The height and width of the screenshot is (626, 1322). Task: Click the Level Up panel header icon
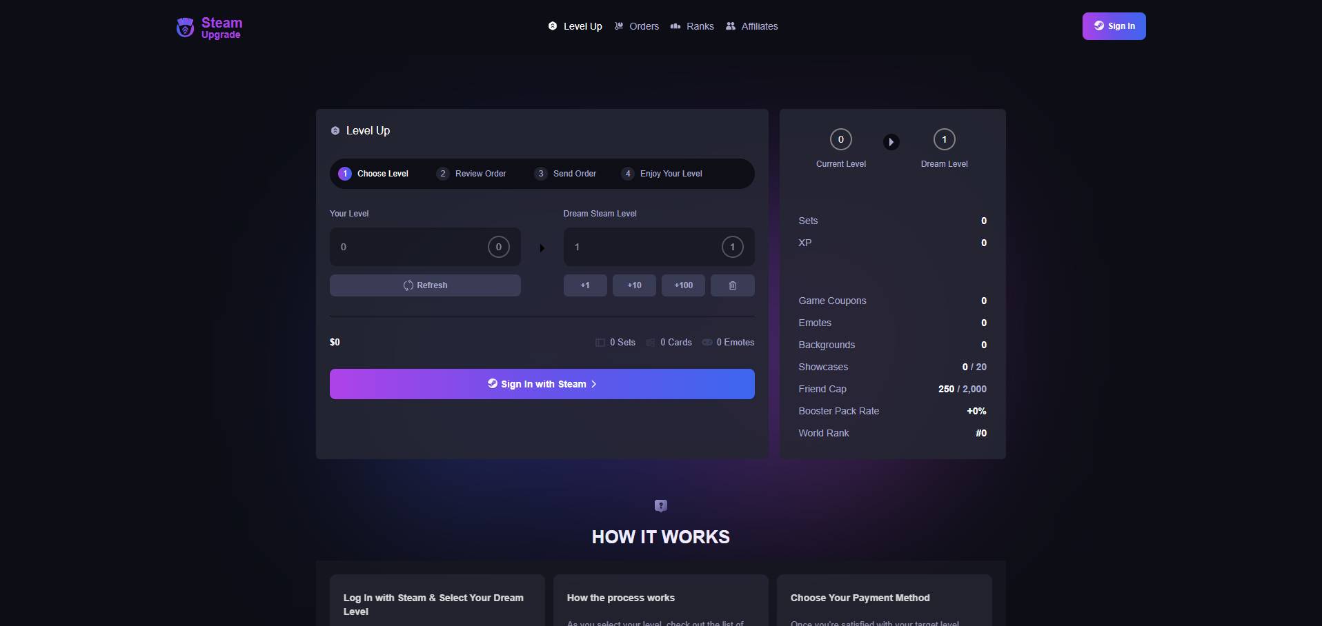[x=335, y=131]
